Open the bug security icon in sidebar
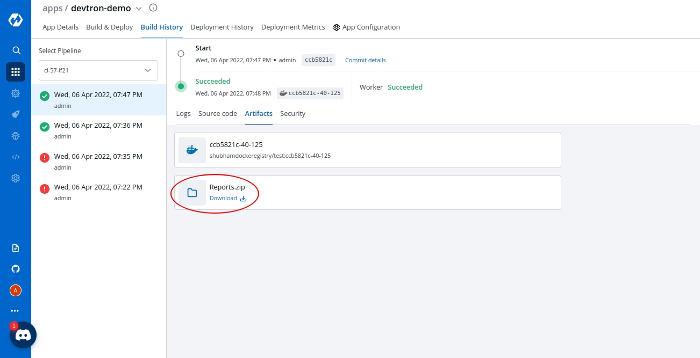 (16, 136)
